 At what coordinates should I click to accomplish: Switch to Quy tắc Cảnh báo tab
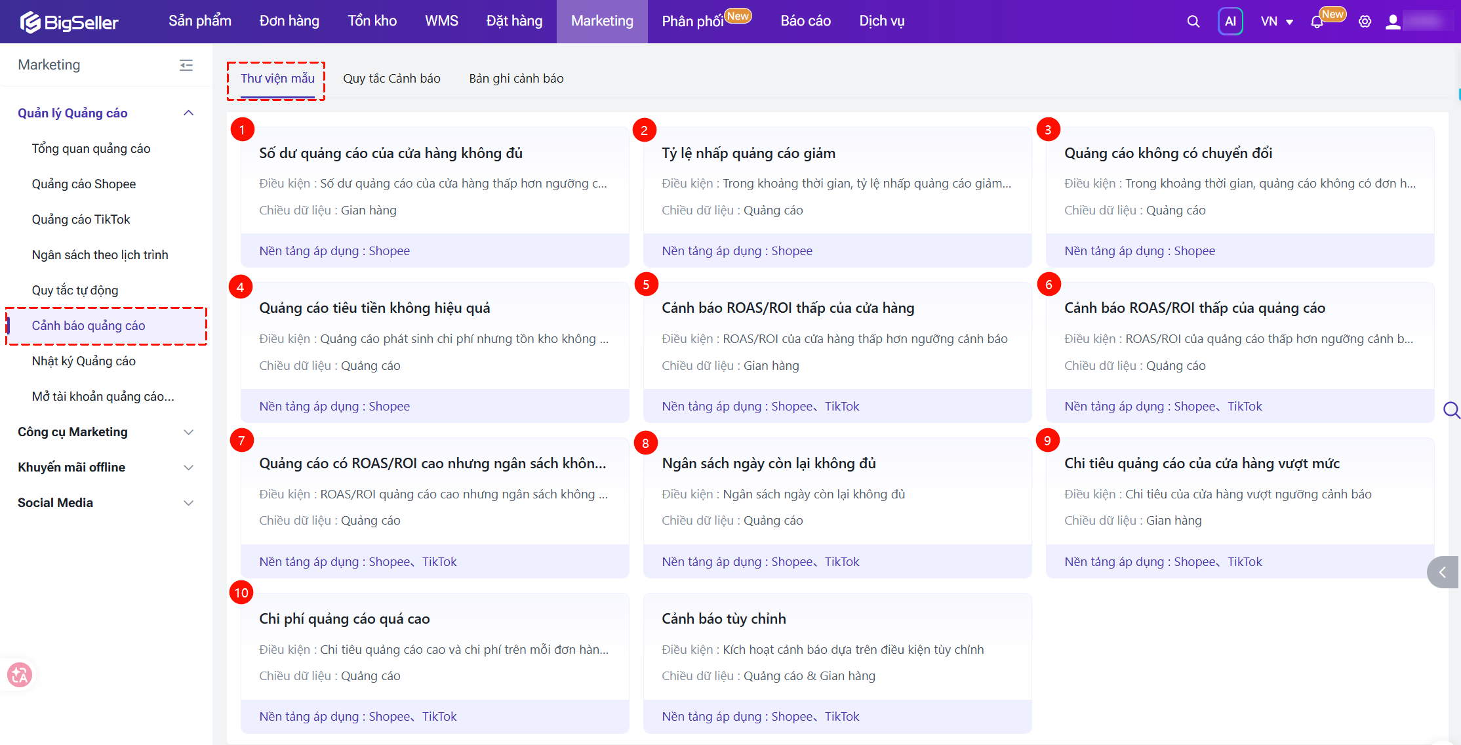(x=391, y=79)
